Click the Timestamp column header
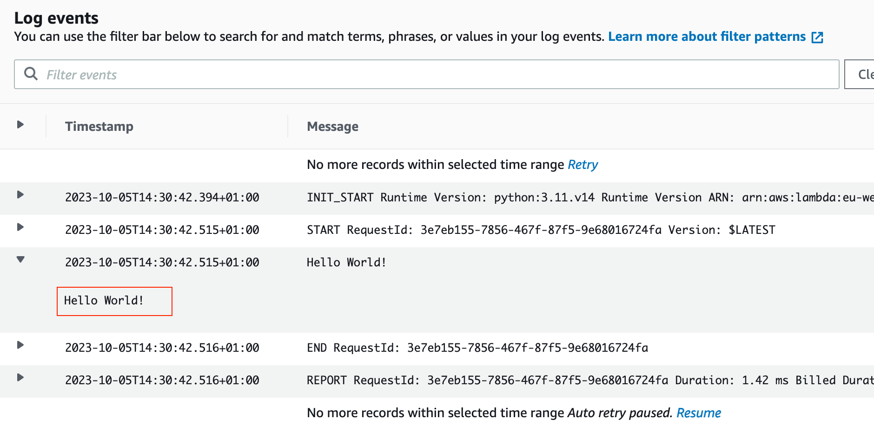Image resolution: width=874 pixels, height=426 pixels. (99, 127)
